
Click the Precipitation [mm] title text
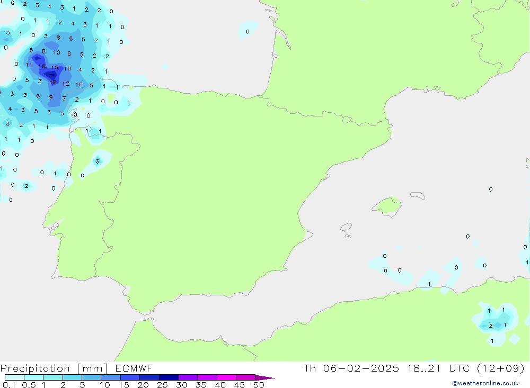[54, 368]
